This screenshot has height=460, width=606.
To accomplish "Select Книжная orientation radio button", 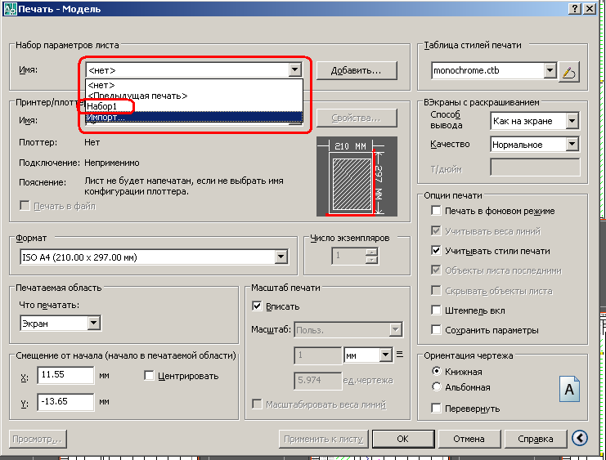I will tap(437, 371).
